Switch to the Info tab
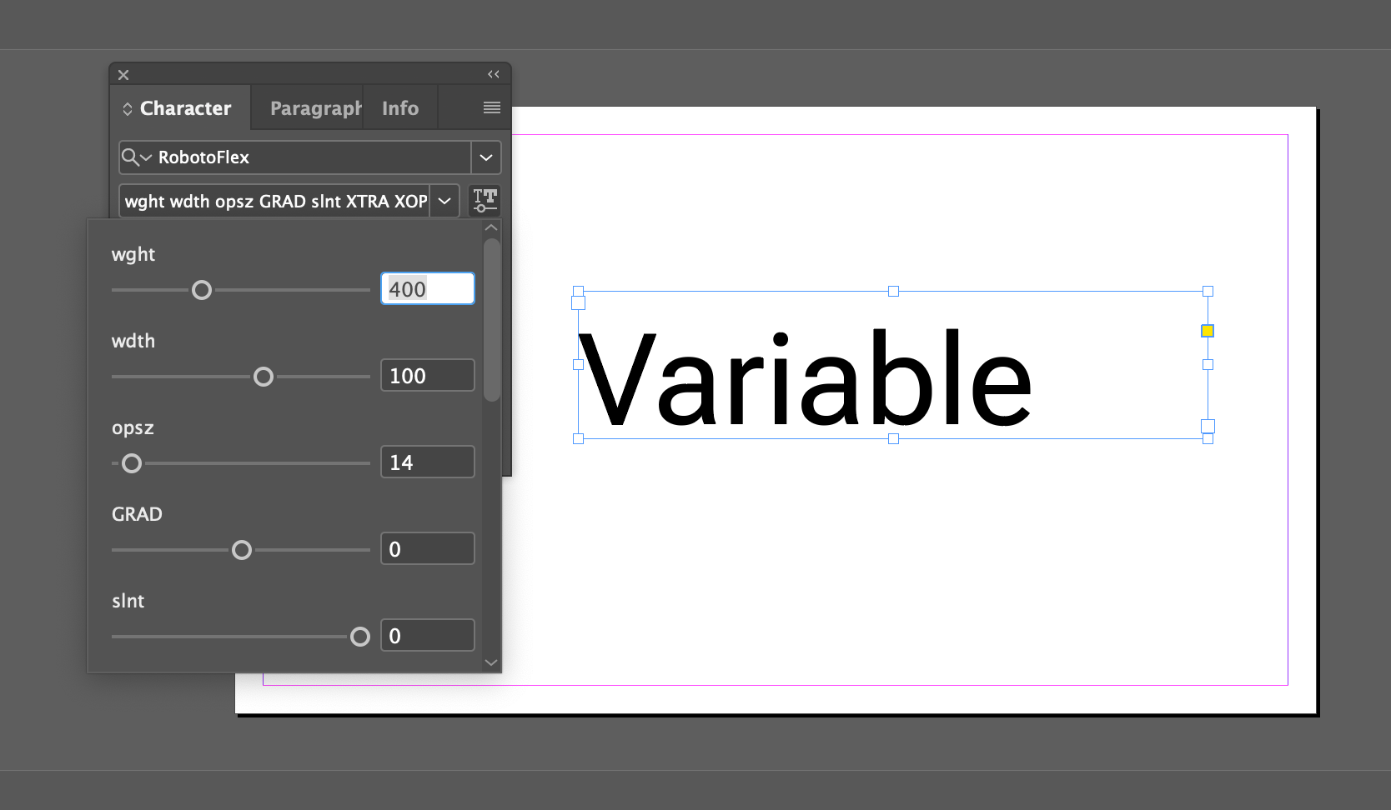This screenshot has width=1391, height=810. tap(400, 108)
